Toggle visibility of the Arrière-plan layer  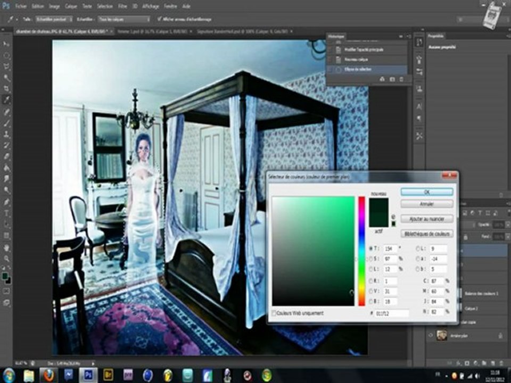pos(431,335)
